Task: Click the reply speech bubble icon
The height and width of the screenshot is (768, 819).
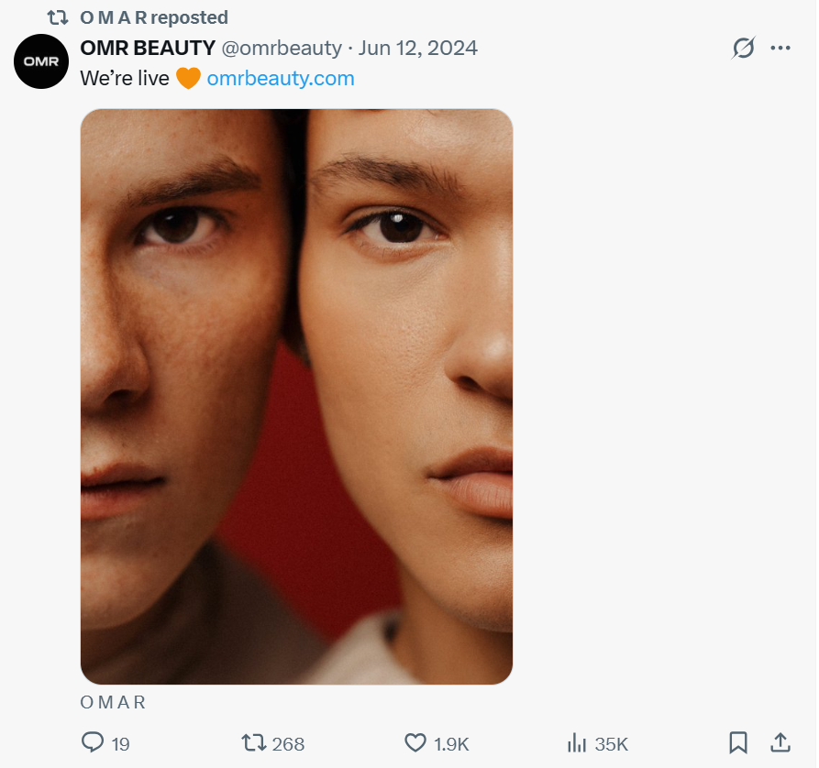Action: (93, 742)
